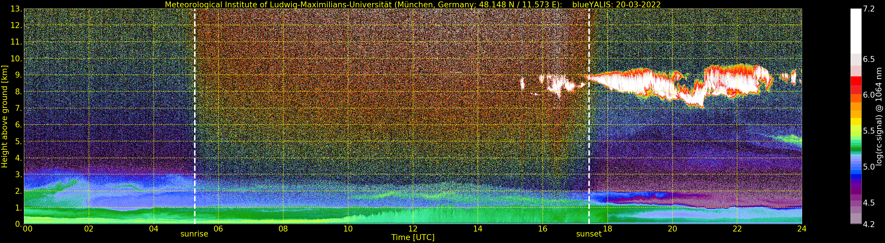Click the white dashed sunrise marker line

click(x=195, y=116)
